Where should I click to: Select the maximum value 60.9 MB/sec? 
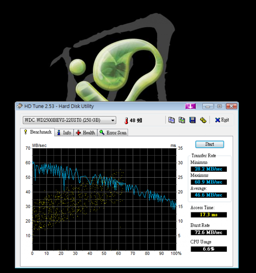pyautogui.click(x=209, y=182)
